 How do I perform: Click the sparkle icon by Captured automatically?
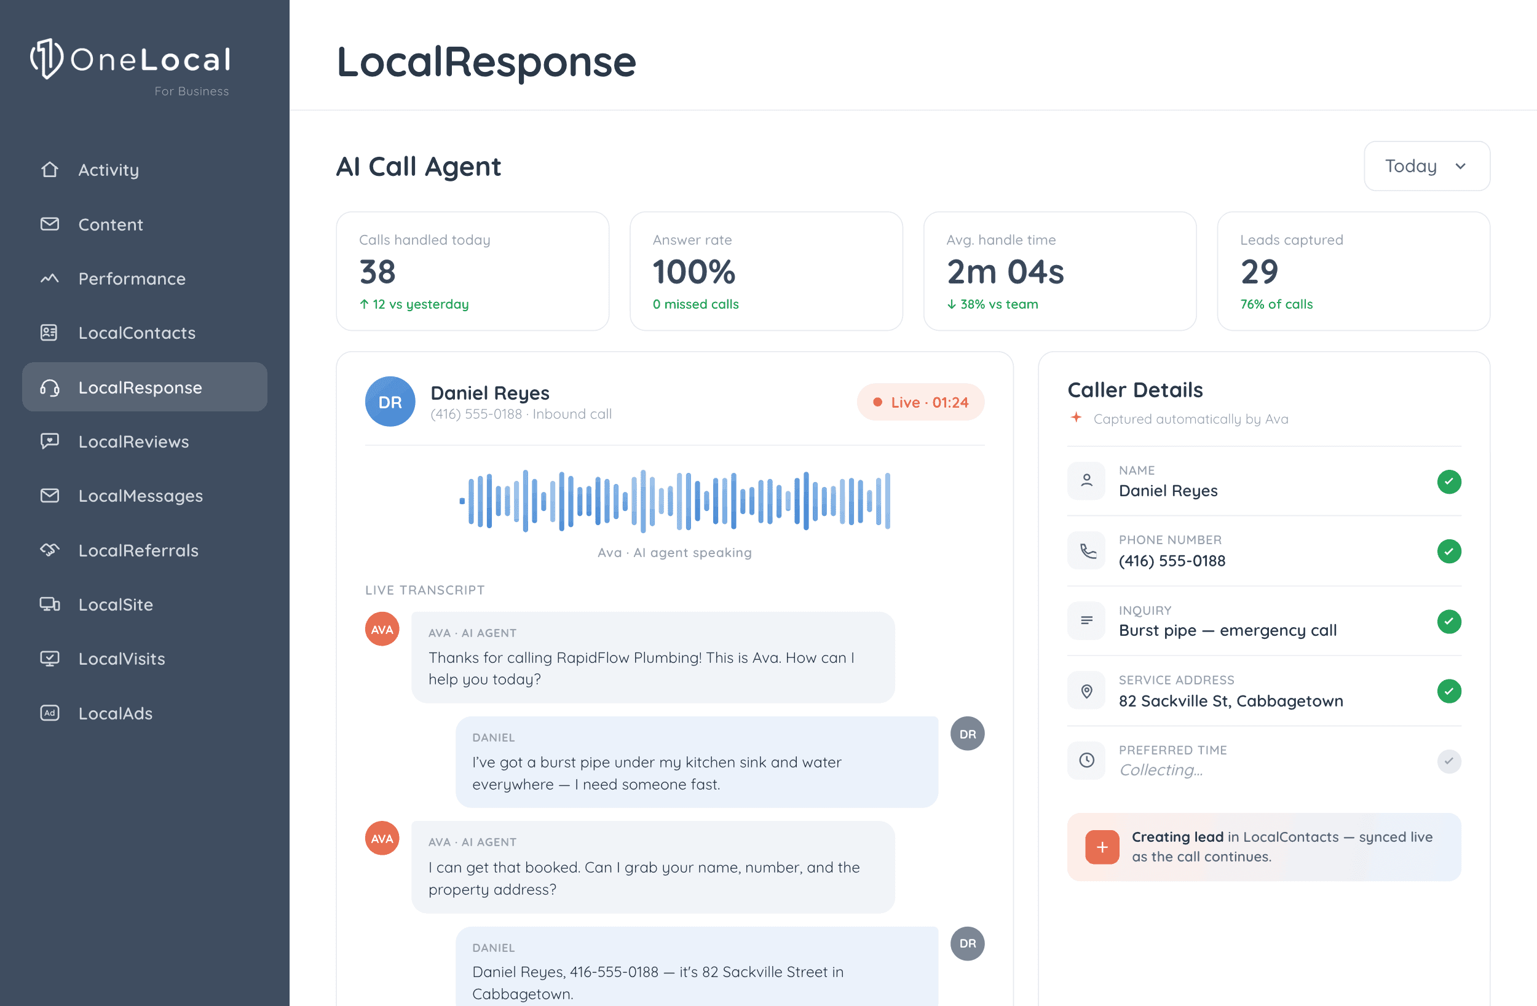pyautogui.click(x=1076, y=418)
